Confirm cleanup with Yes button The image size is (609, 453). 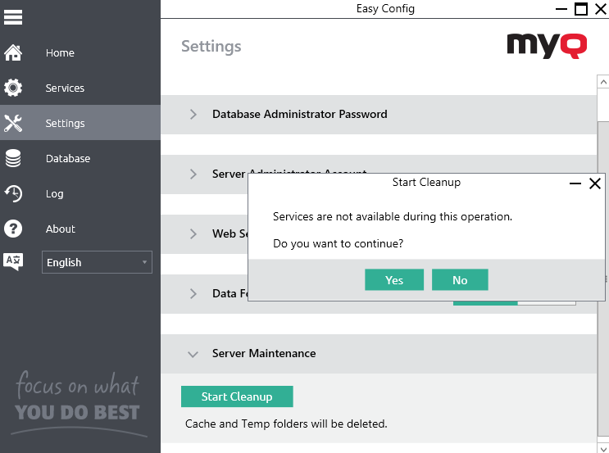(x=394, y=280)
